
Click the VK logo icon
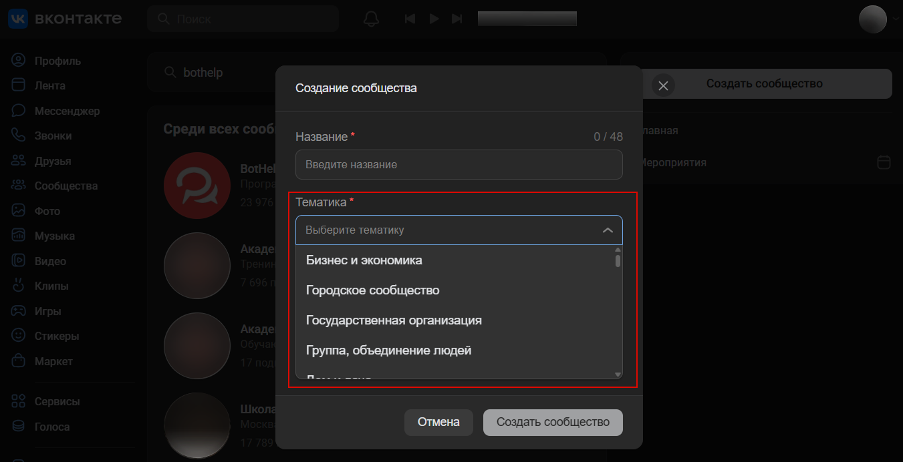(17, 19)
